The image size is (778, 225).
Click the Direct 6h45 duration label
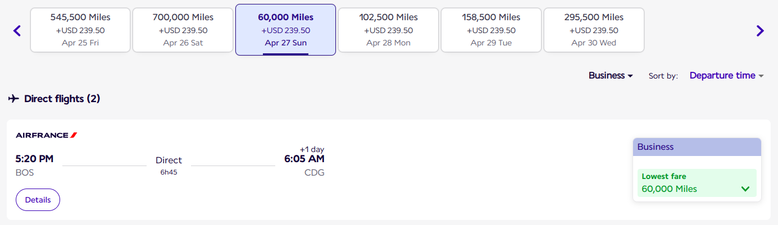coord(169,165)
